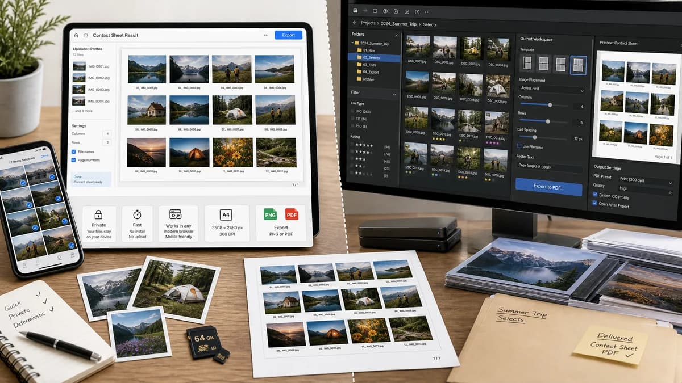This screenshot has height=383, width=682.
Task: Tap Done on the phone screen
Action: pyautogui.click(x=45, y=156)
